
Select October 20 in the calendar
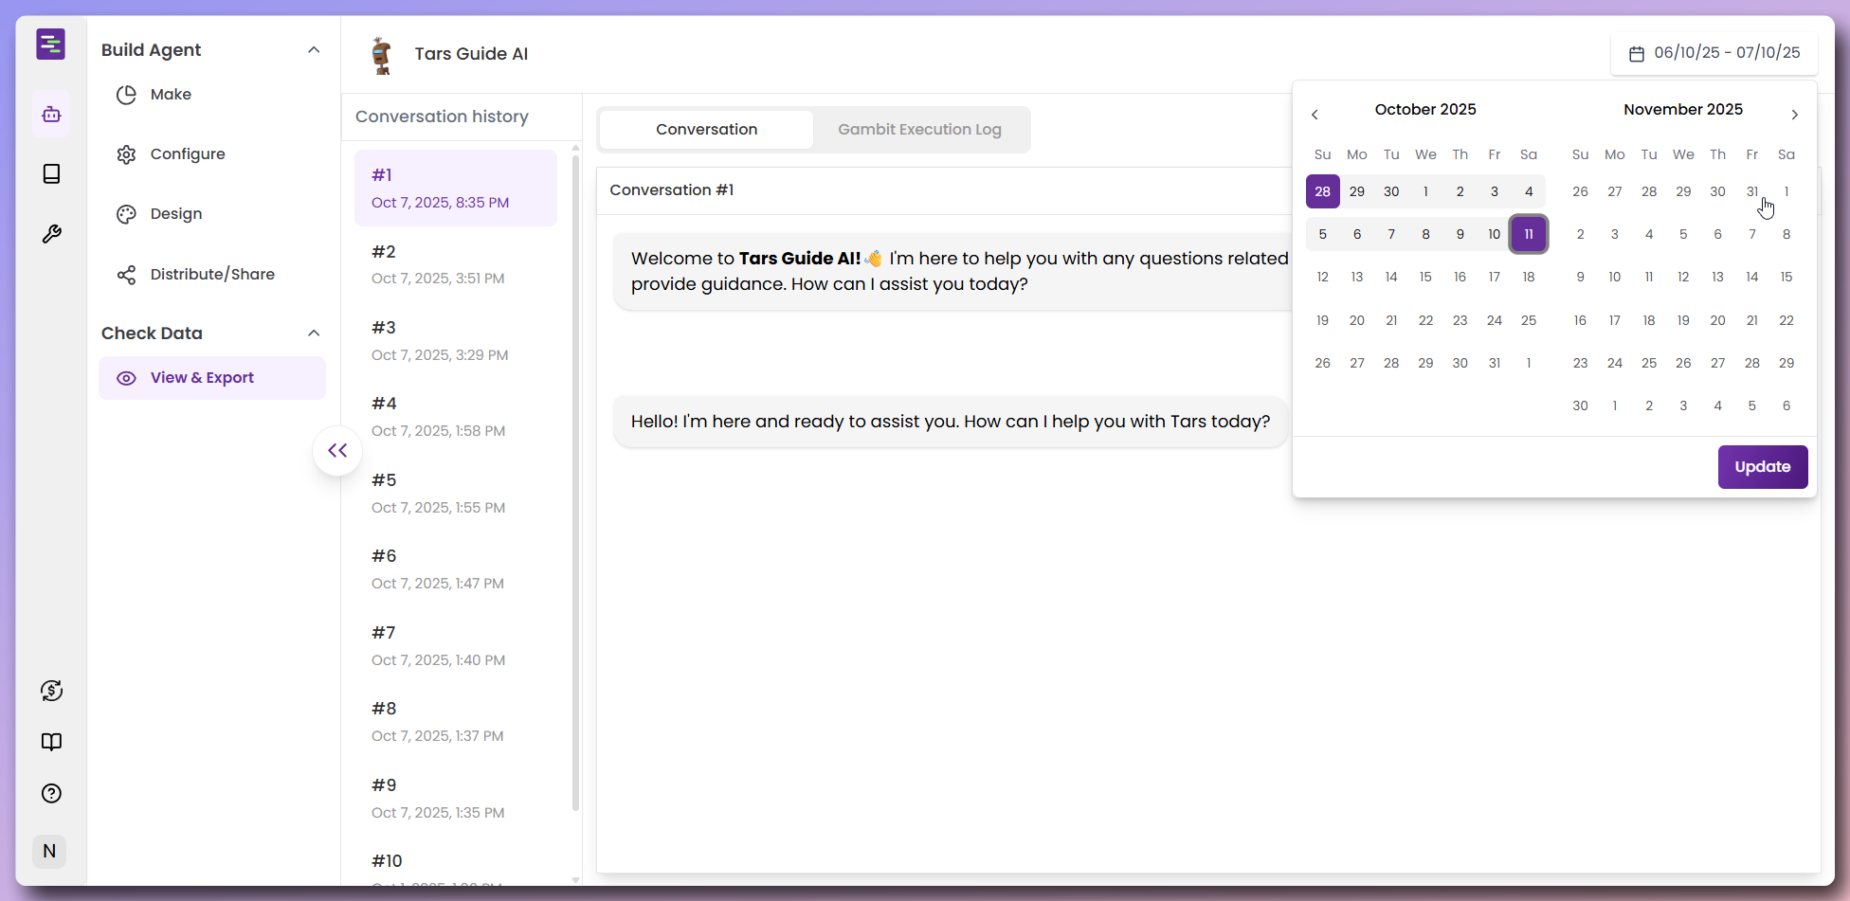pyautogui.click(x=1357, y=320)
